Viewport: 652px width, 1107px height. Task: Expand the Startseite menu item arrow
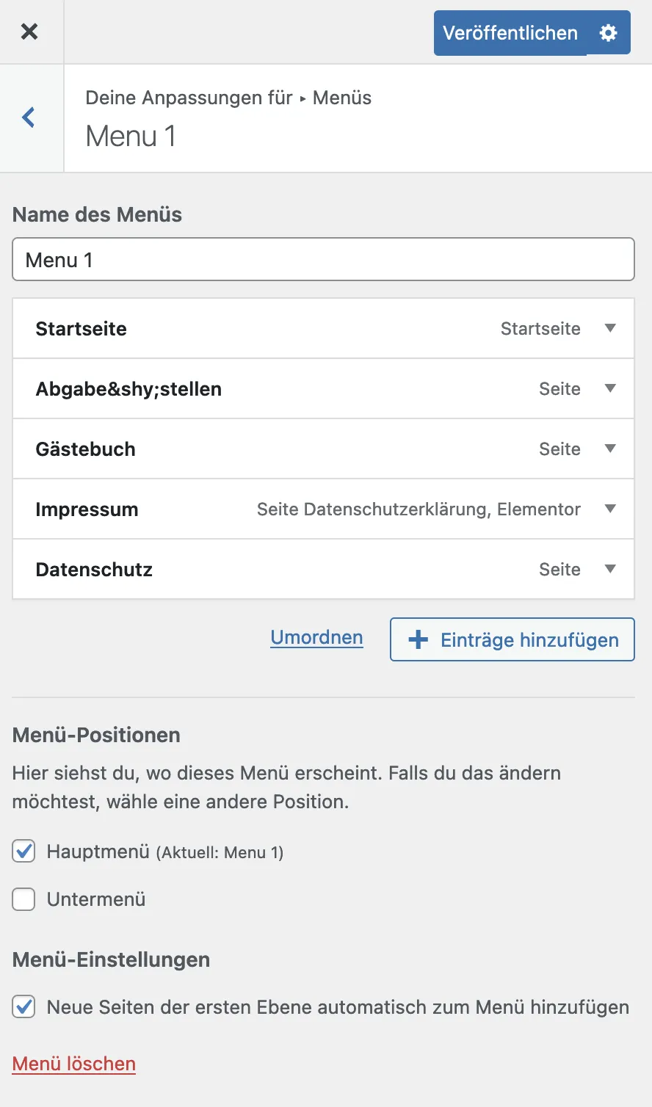(x=610, y=328)
